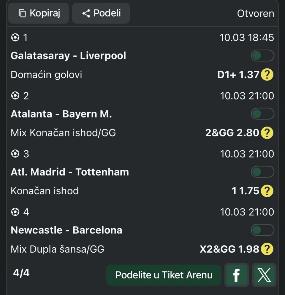Share ticket on X
Viewport: 285px width, 295px height.
(264, 275)
